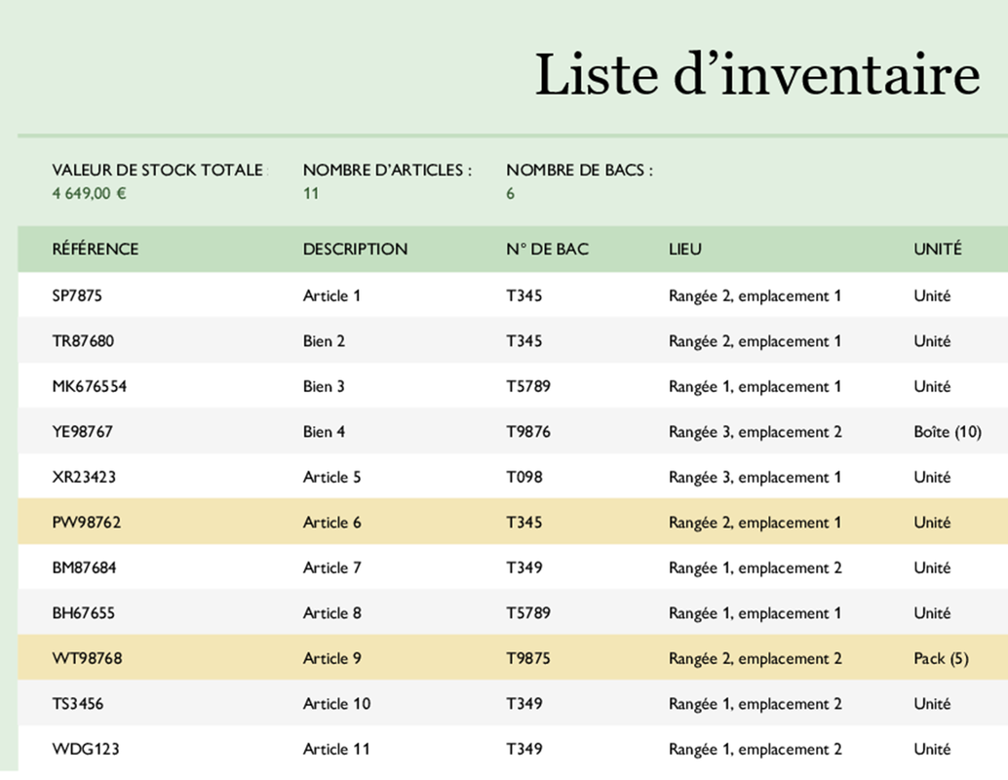The image size is (1008, 780).
Task: Select unit cell 'Boîte (10)'
Action: 948,431
